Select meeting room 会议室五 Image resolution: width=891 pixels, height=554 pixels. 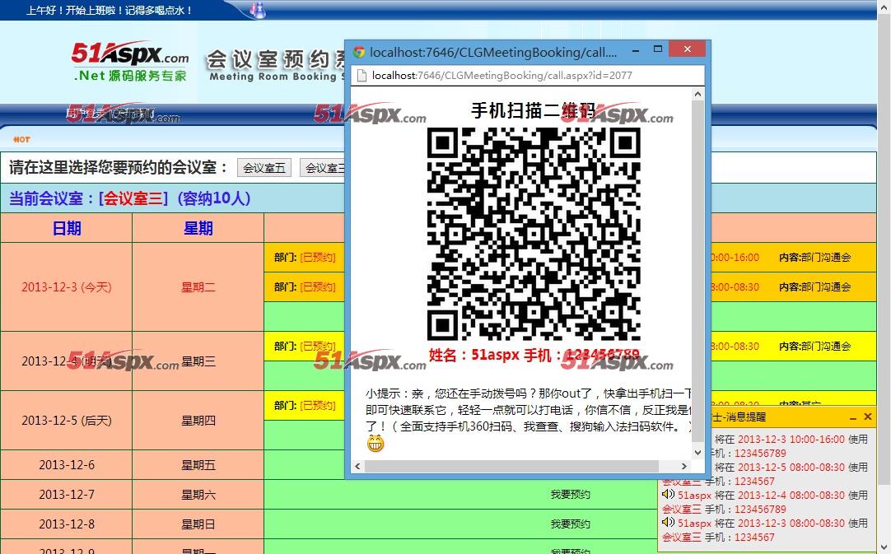264,168
